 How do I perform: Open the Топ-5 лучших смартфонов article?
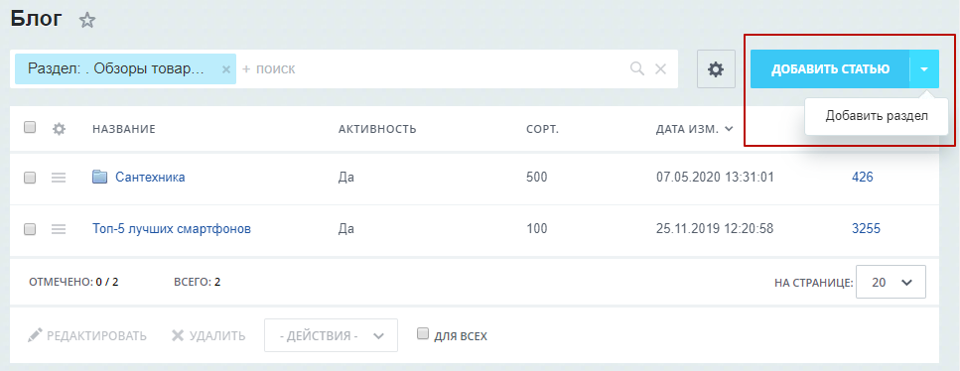(x=172, y=229)
